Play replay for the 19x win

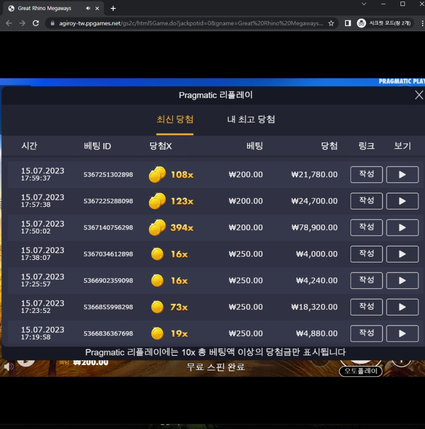[402, 333]
